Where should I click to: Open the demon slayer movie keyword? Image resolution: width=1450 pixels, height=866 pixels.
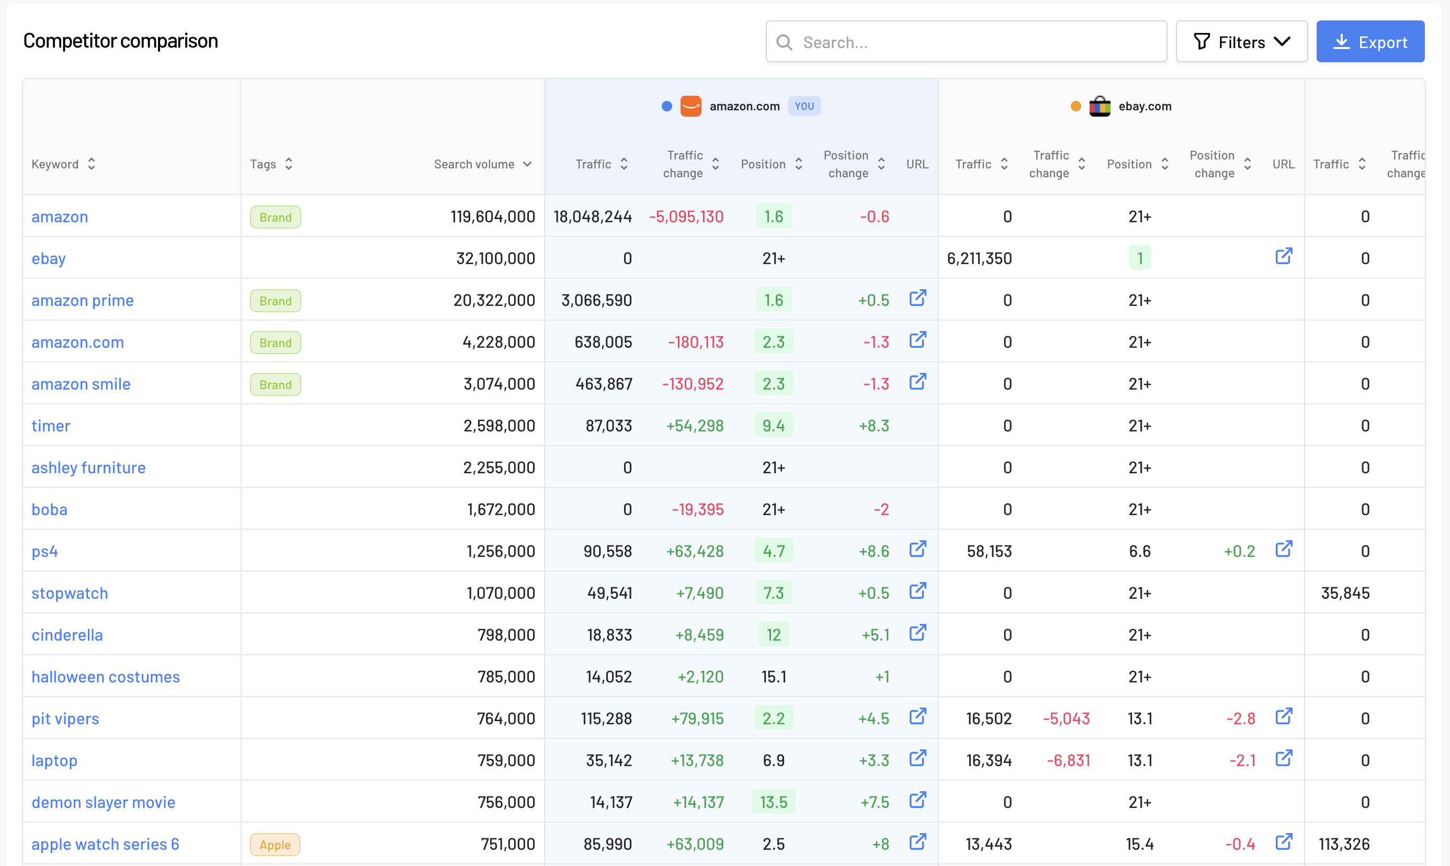pos(104,802)
